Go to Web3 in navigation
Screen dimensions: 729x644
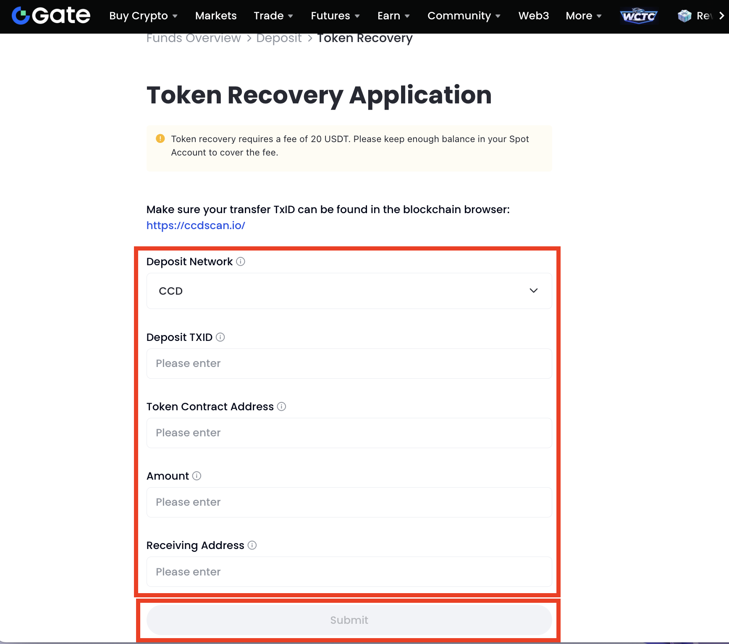[x=533, y=16]
